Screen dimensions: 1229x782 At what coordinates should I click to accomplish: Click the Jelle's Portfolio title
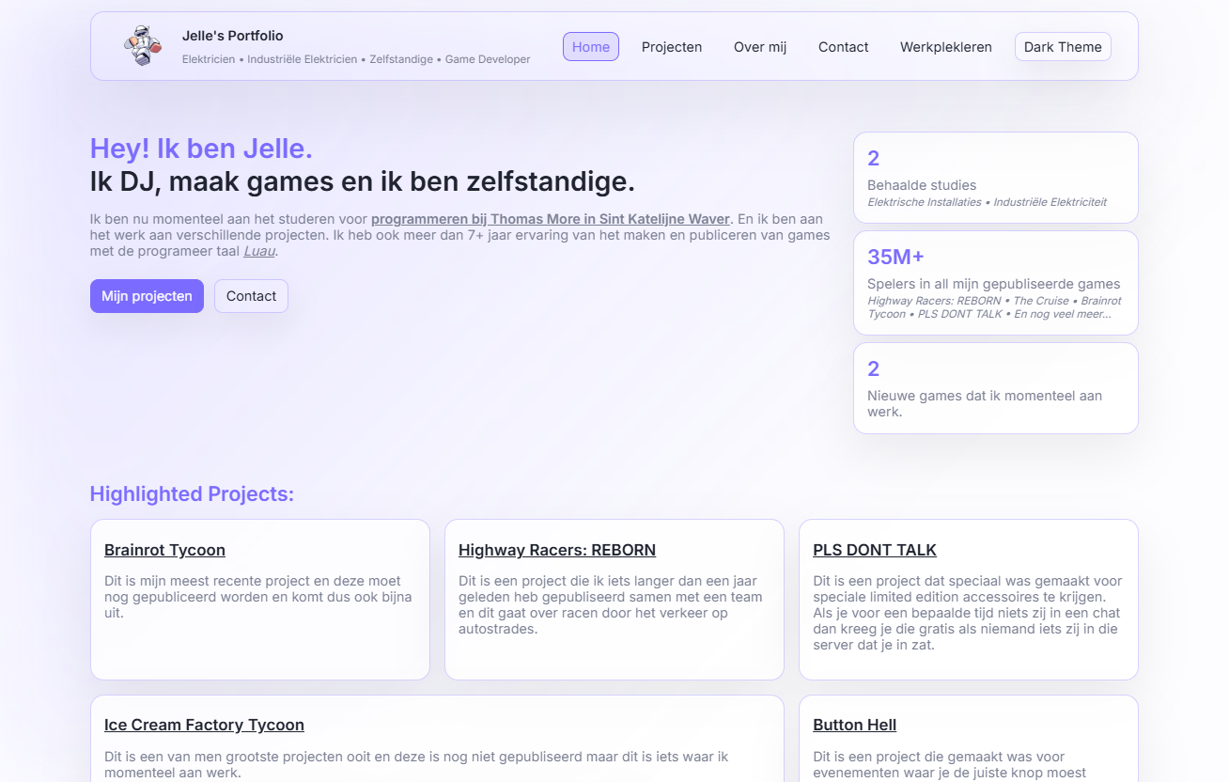(232, 35)
